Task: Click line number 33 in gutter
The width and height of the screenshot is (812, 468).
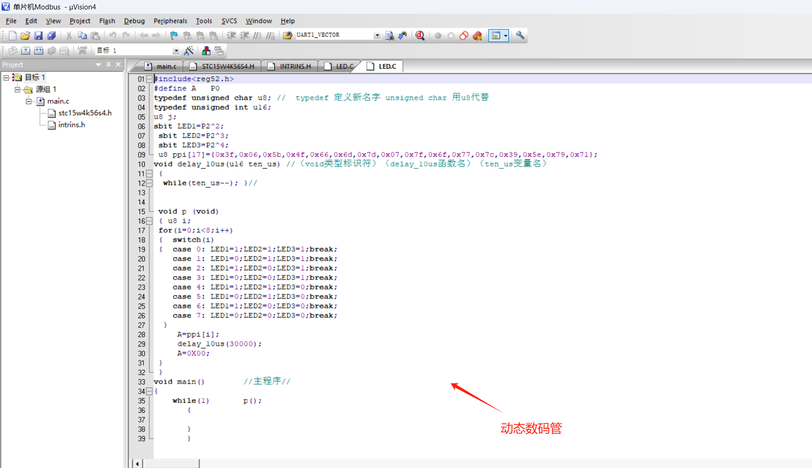Action: pos(141,382)
